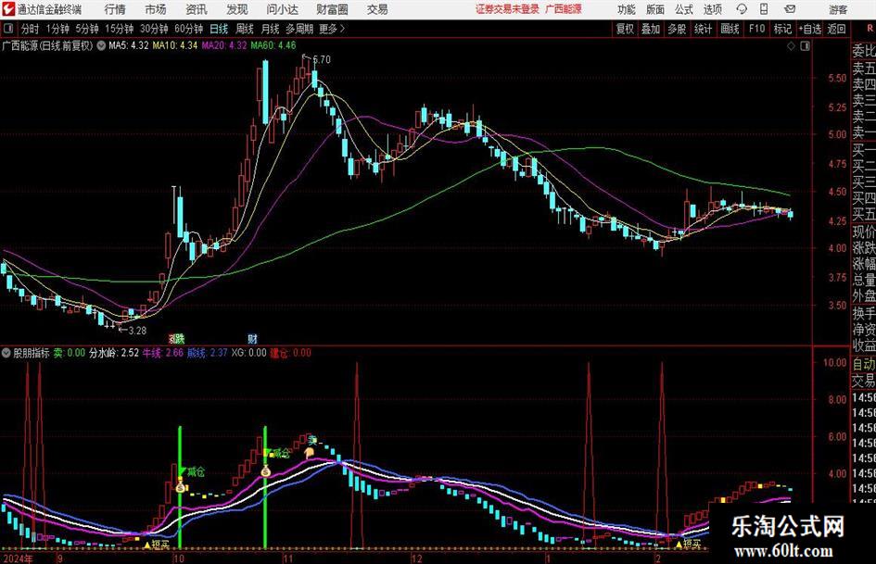Open the 行情 menu
Image resolution: width=876 pixels, height=564 pixels.
pos(115,9)
